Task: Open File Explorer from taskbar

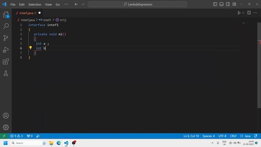Action: [x=51, y=143]
